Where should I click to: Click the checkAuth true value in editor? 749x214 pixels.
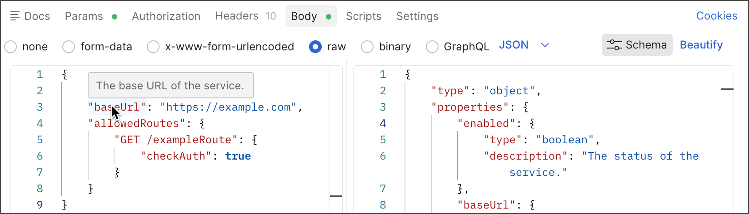tap(238, 156)
